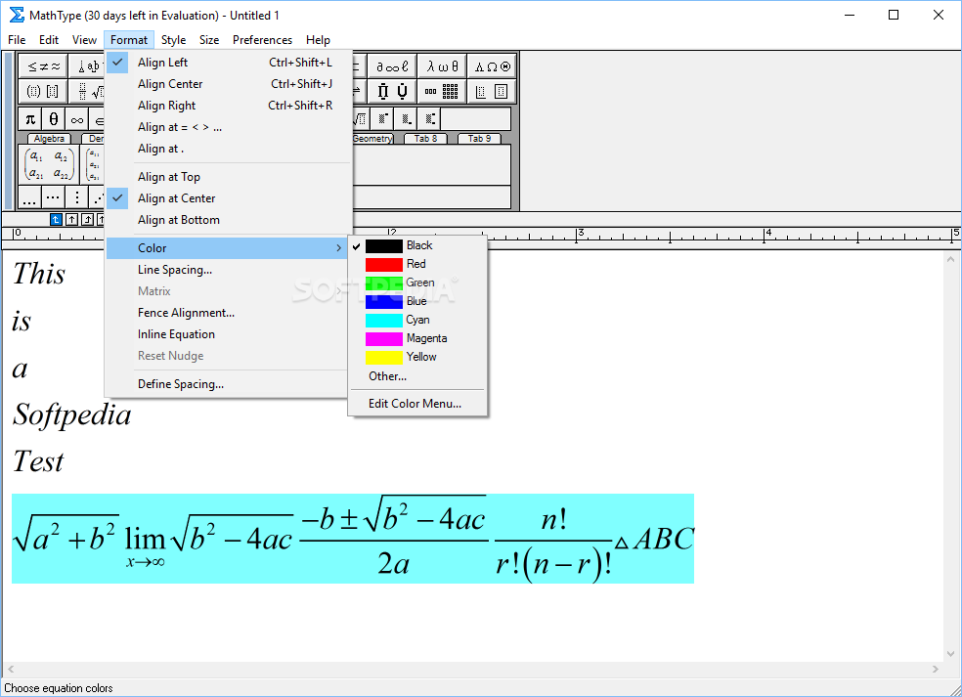The image size is (962, 697).
Task: Open the miscellaneous symbols palette (∂∞ℓ)
Action: (x=392, y=66)
